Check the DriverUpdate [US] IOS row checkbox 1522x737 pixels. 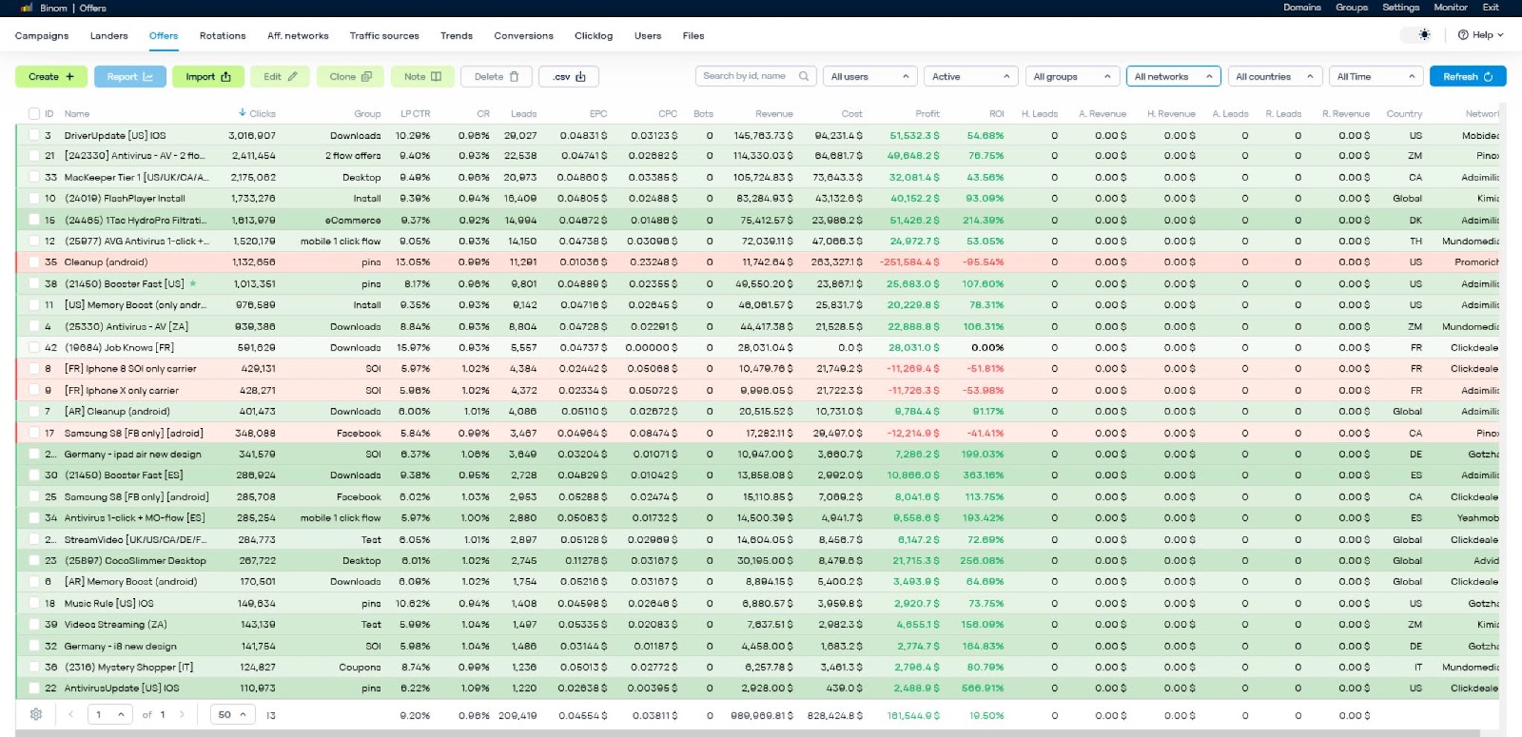tap(34, 135)
